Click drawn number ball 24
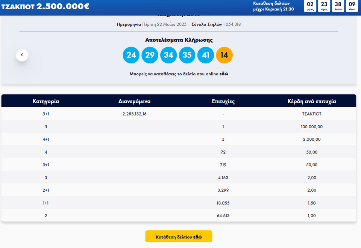 (x=131, y=55)
